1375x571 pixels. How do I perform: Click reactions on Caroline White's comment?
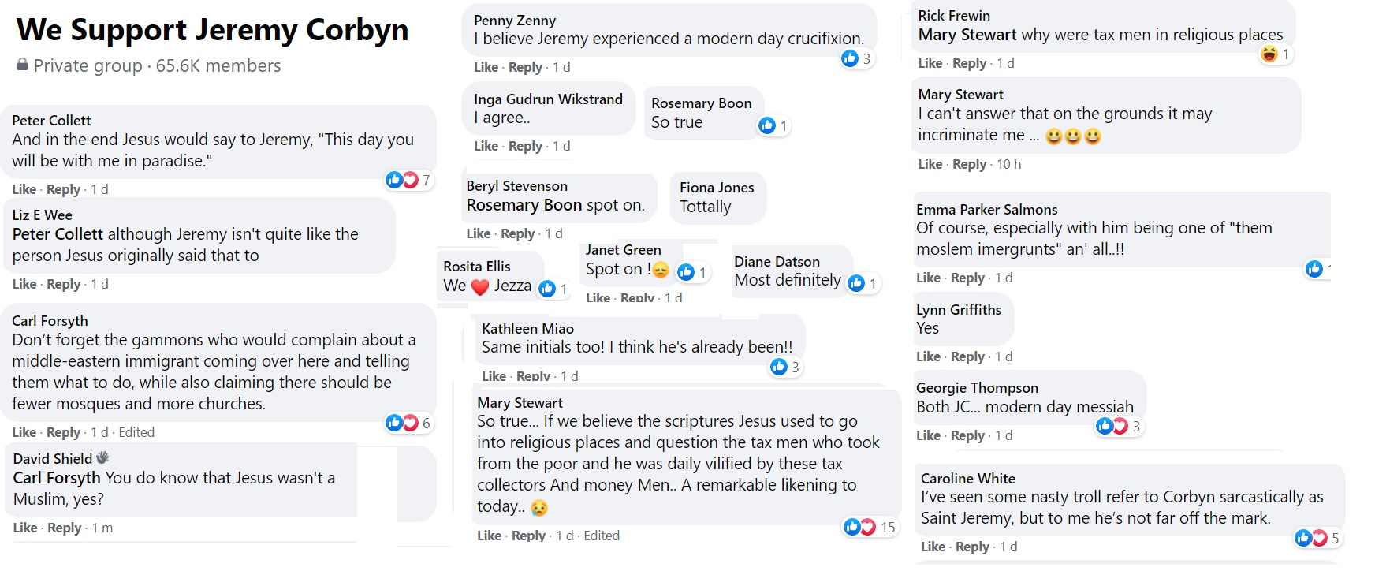coord(1311,538)
